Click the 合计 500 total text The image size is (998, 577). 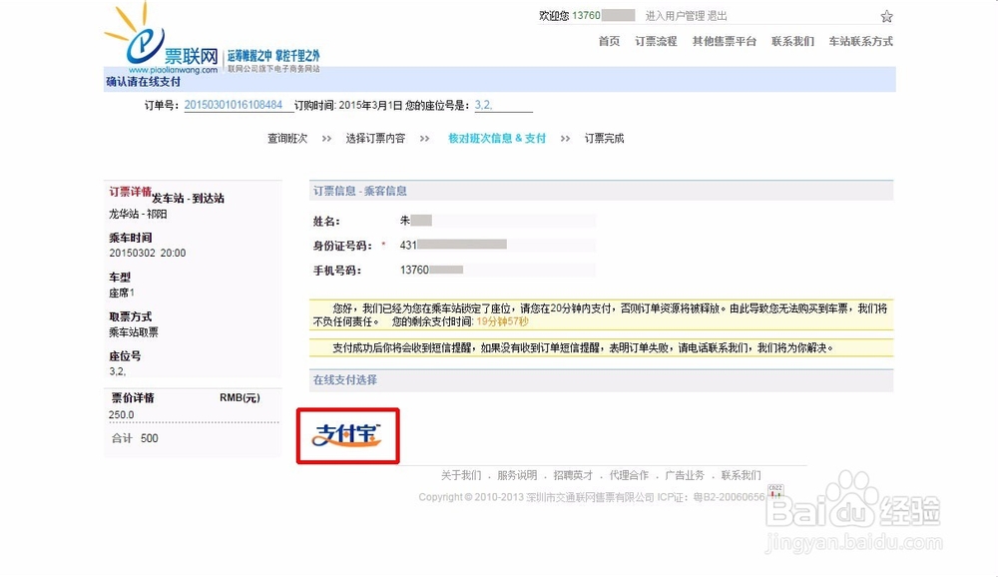point(135,439)
